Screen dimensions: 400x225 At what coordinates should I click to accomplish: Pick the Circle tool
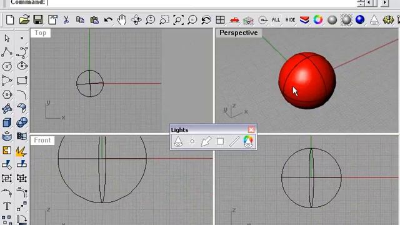(x=7, y=66)
